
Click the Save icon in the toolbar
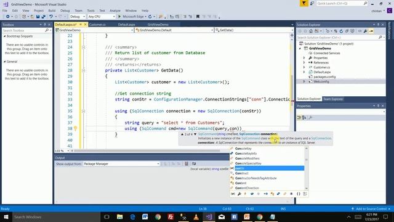[x=38, y=17]
